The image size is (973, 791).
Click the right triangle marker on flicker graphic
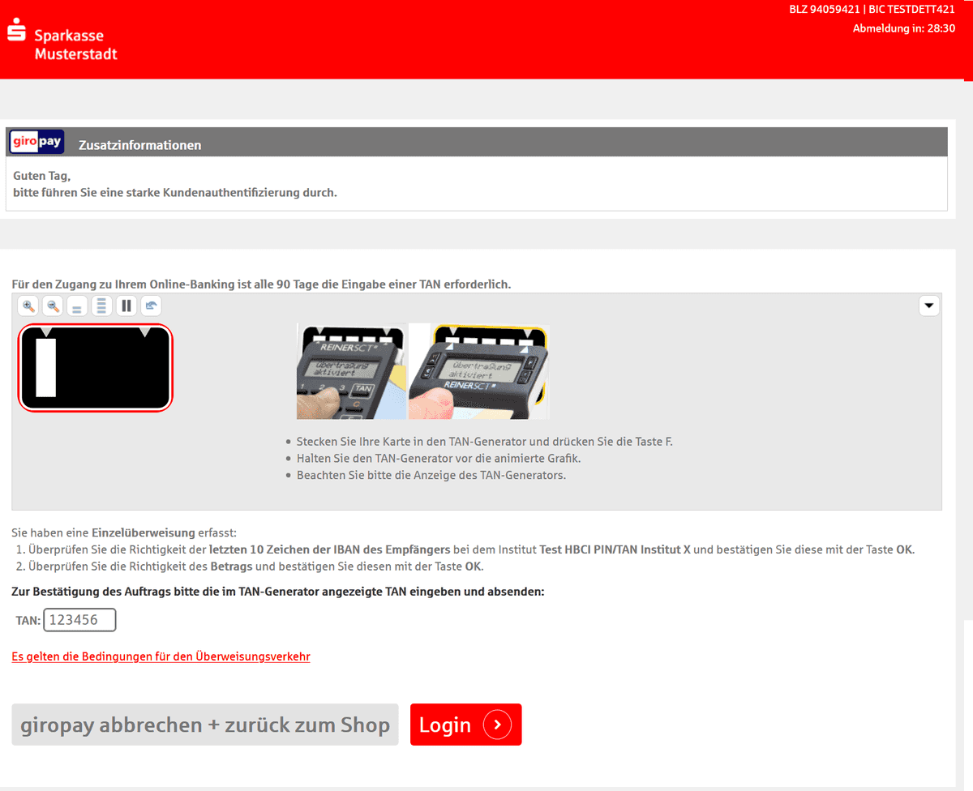pyautogui.click(x=145, y=332)
